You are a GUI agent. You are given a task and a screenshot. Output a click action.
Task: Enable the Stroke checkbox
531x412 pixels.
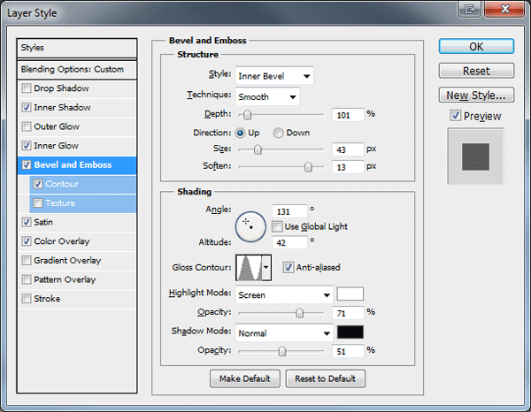click(x=26, y=299)
